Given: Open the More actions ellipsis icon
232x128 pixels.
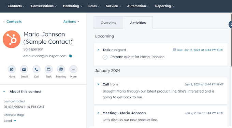Looking at the screenshot, I should pos(73,69).
